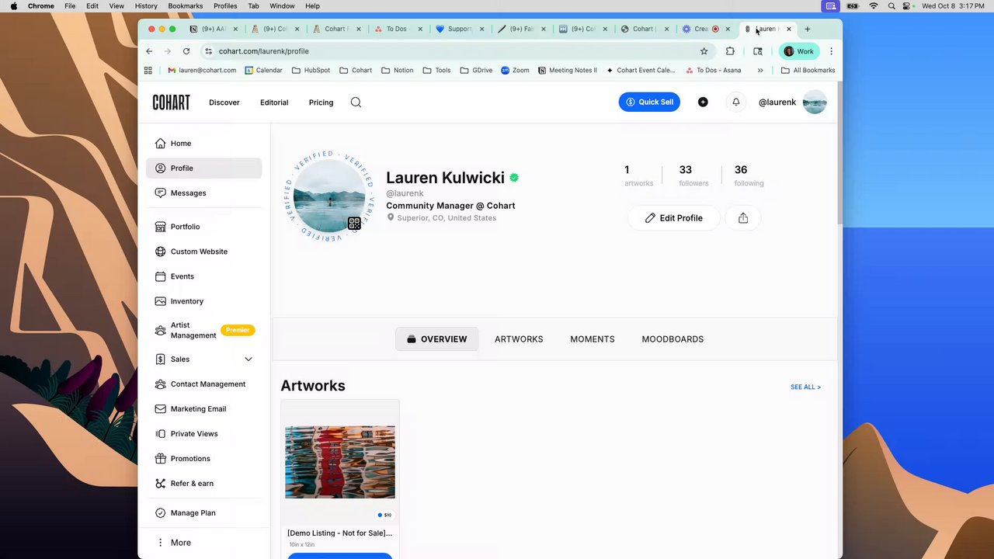This screenshot has height=559, width=994.
Task: Open the History menu in the menu bar
Action: pos(146,6)
